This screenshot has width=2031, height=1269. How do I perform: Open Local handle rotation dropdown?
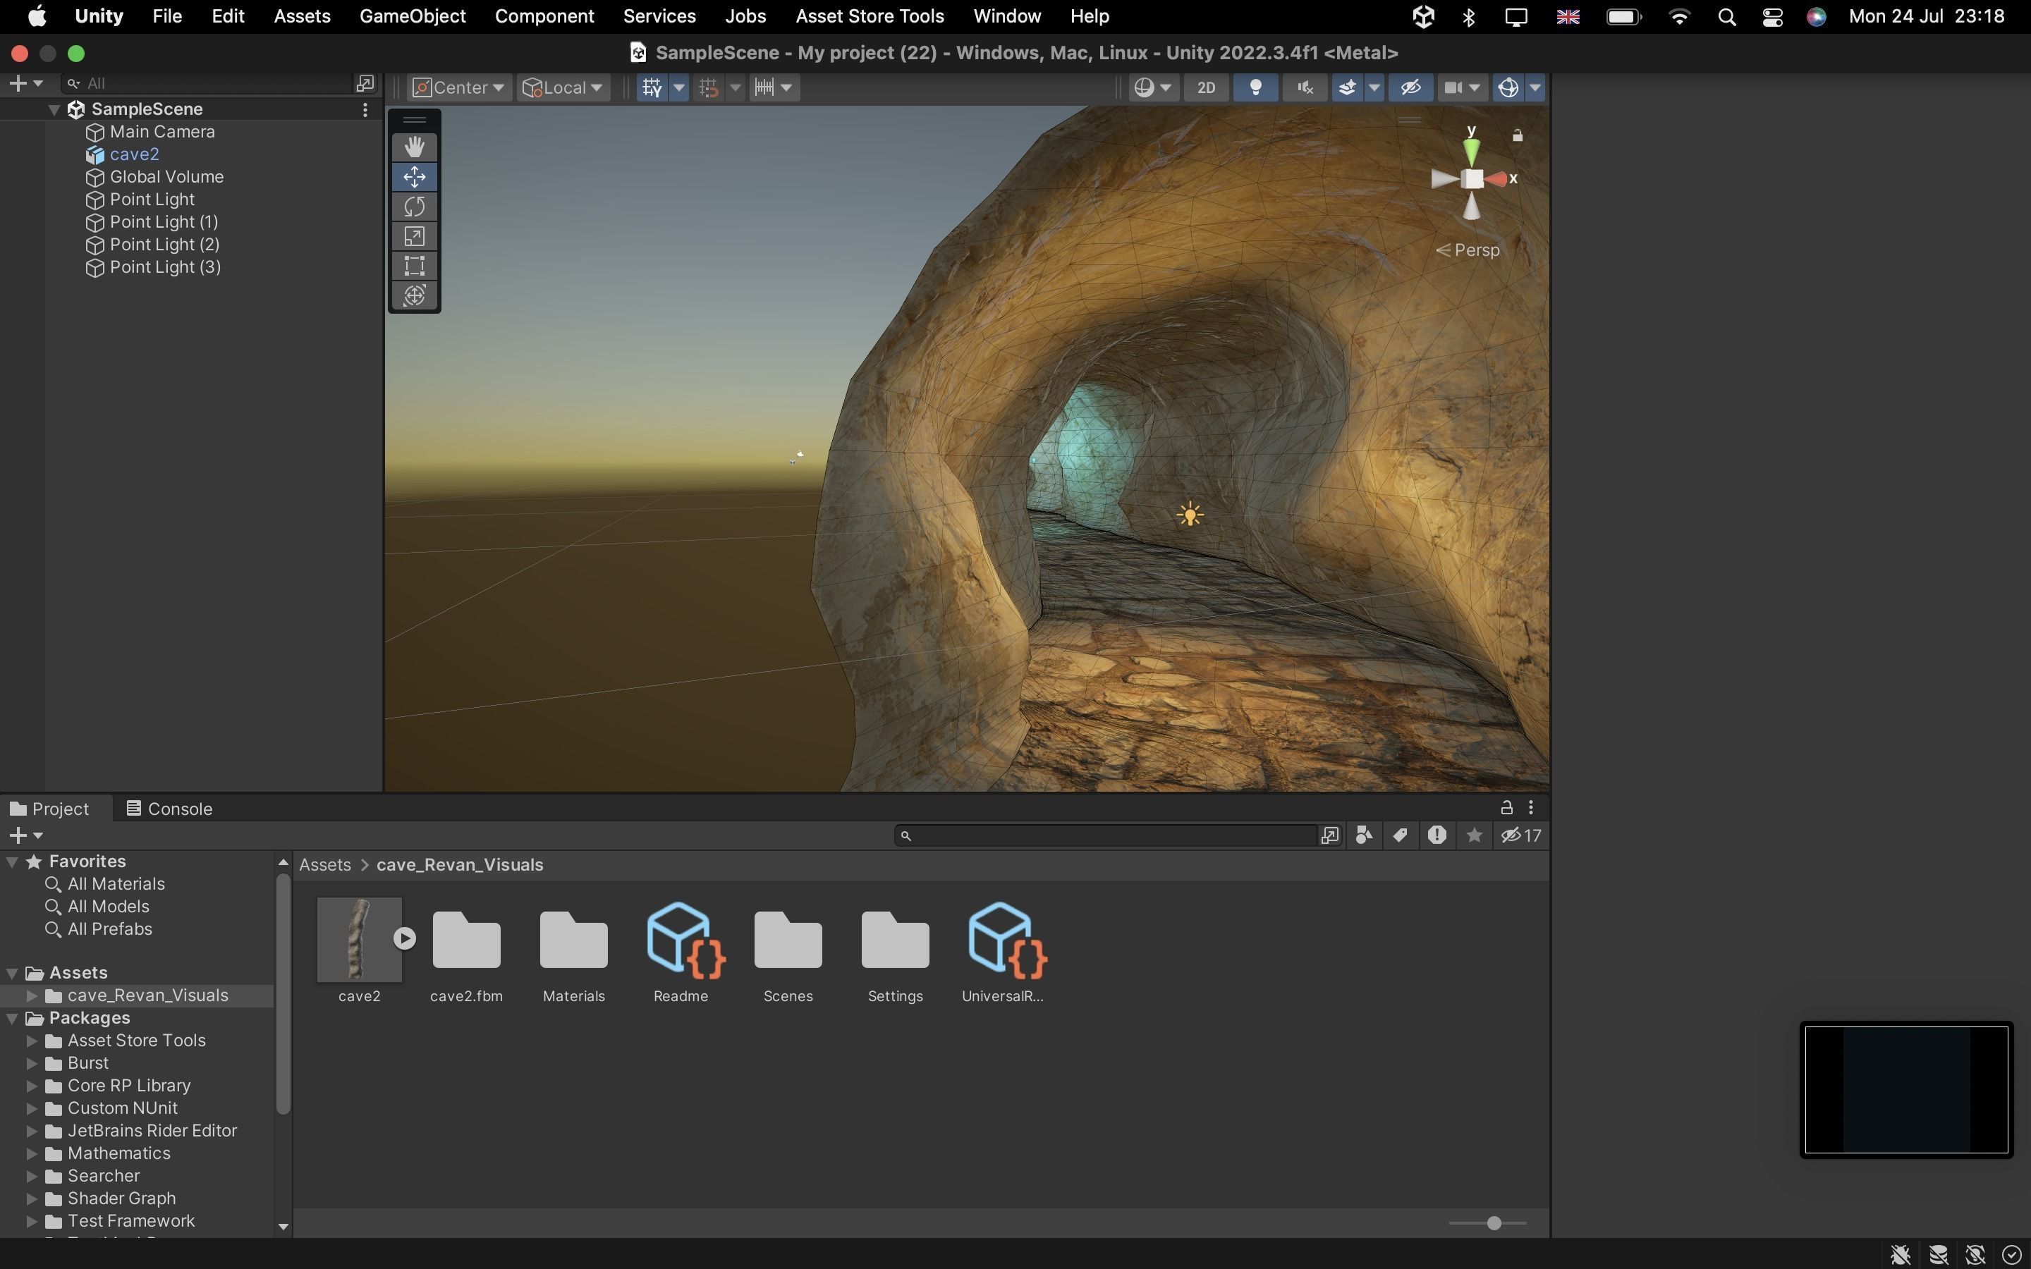[x=562, y=88]
